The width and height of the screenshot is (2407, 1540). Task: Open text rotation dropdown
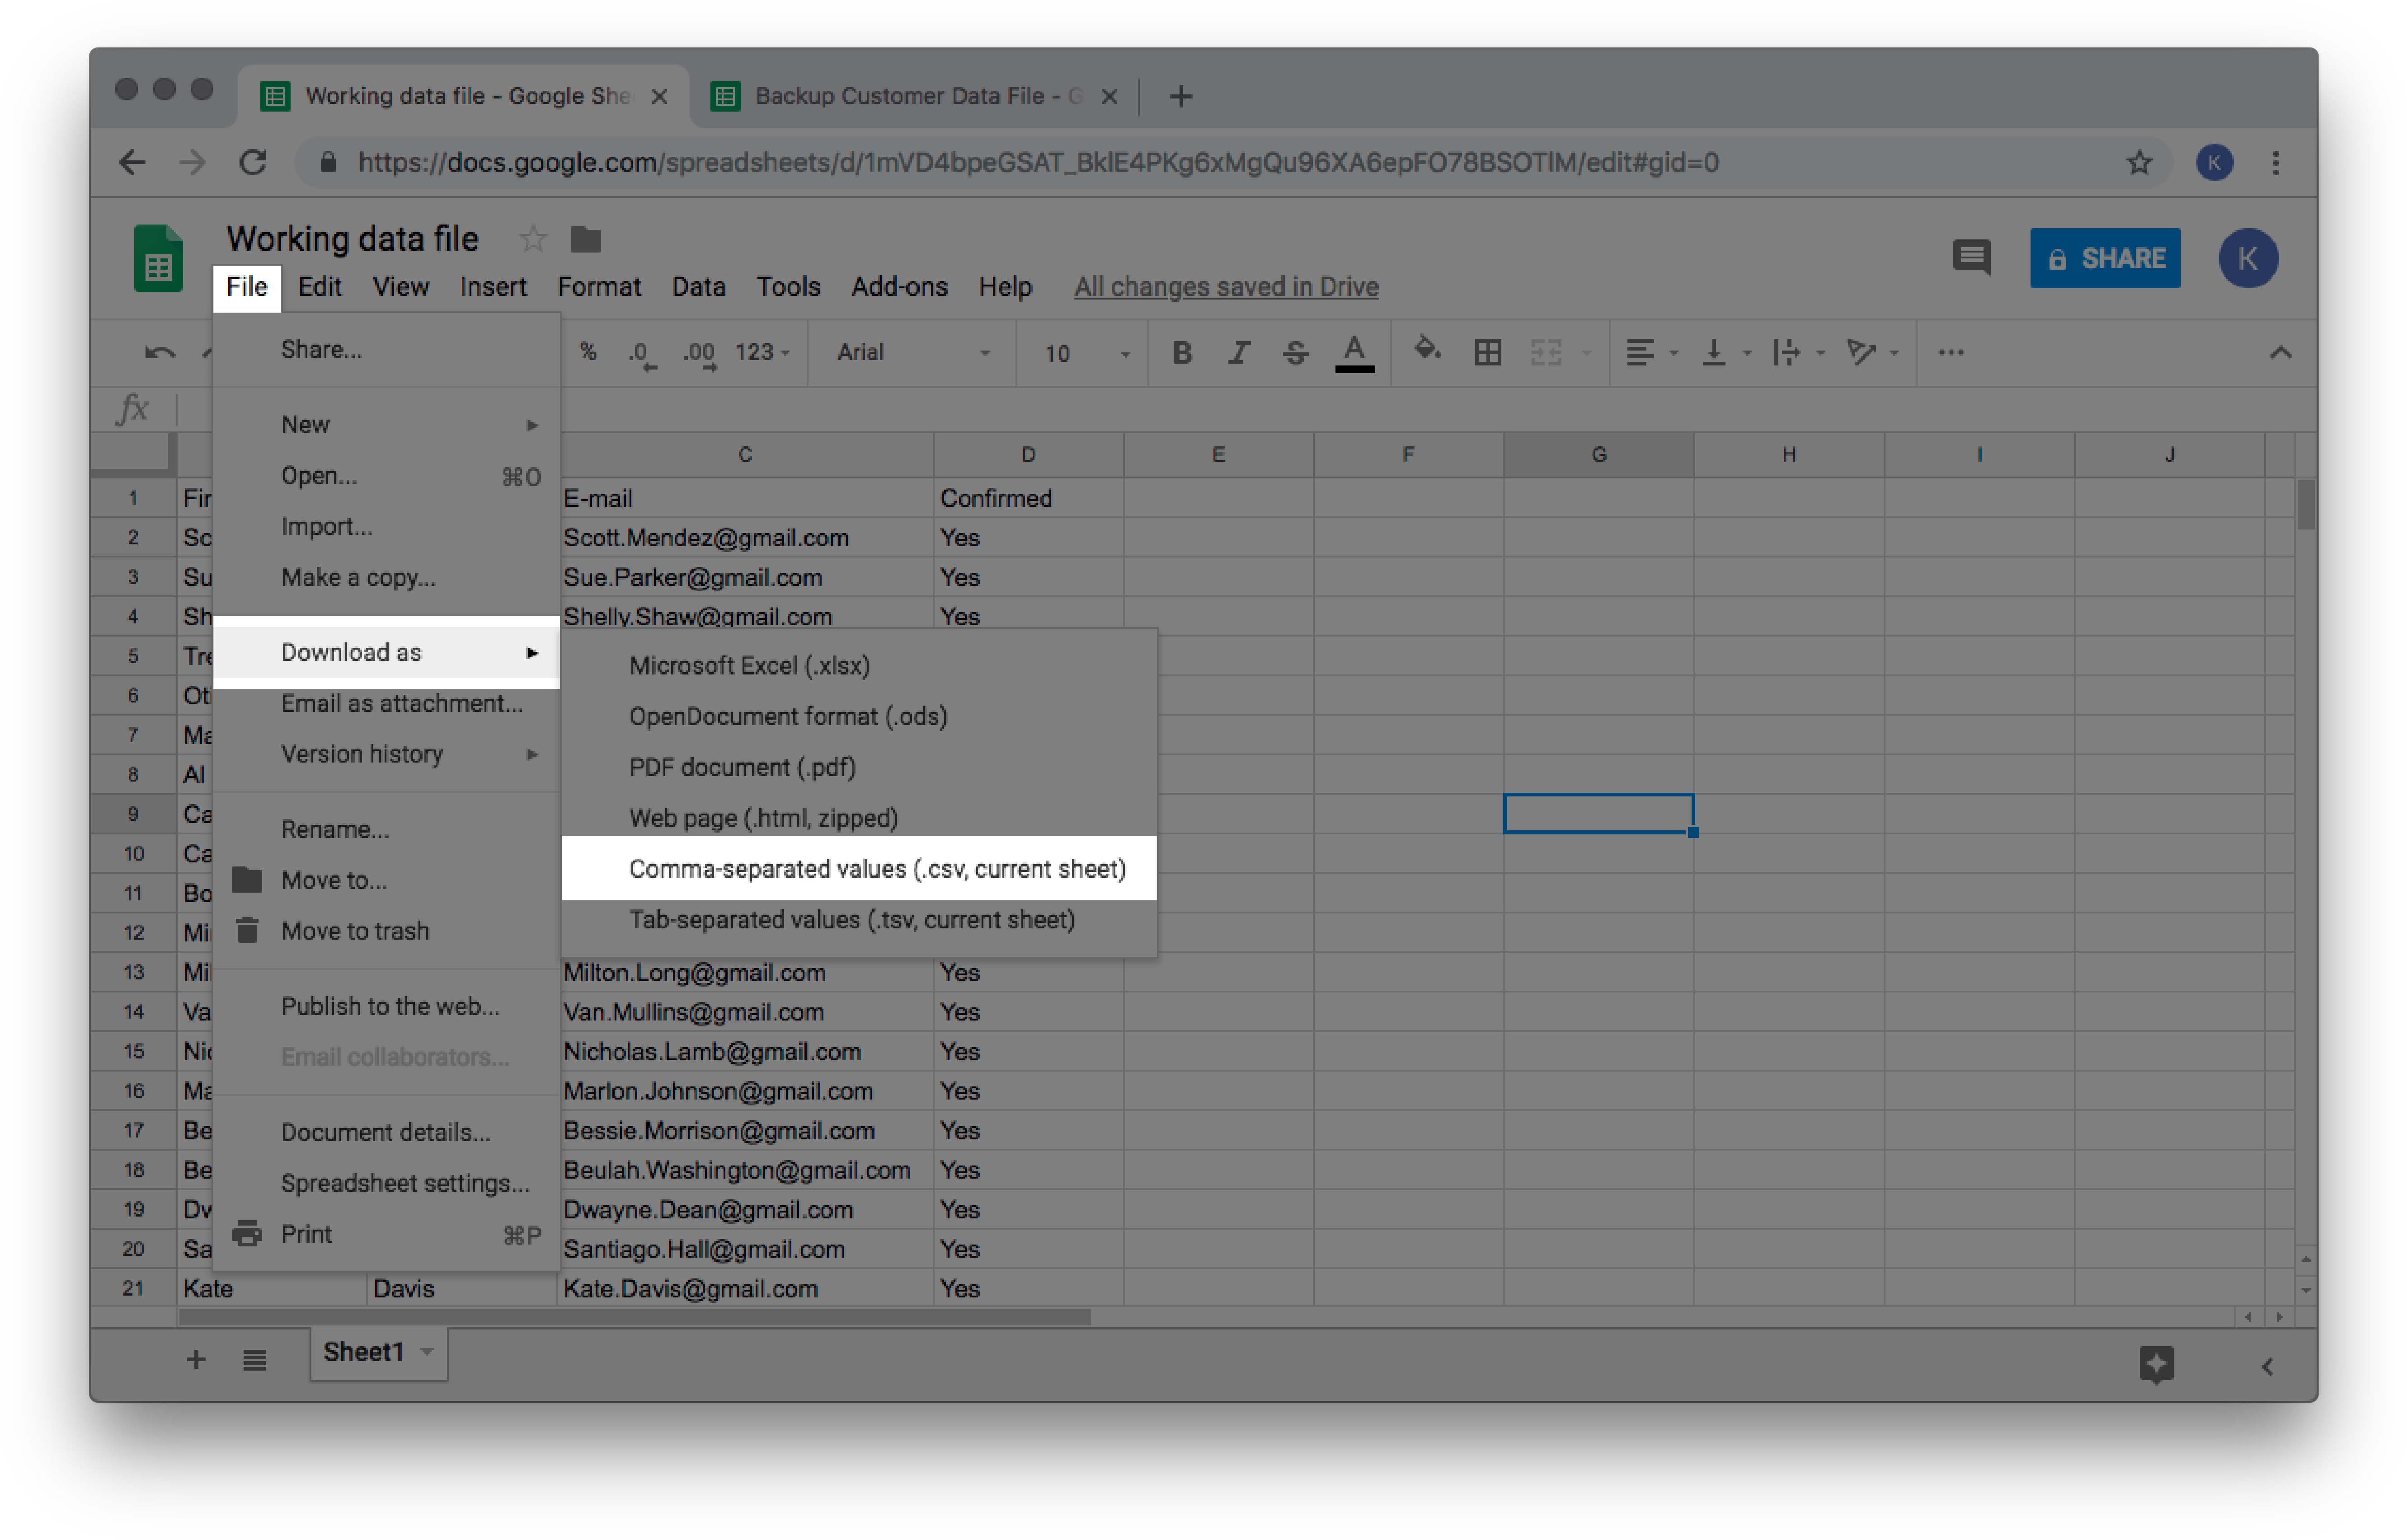(x=1872, y=352)
